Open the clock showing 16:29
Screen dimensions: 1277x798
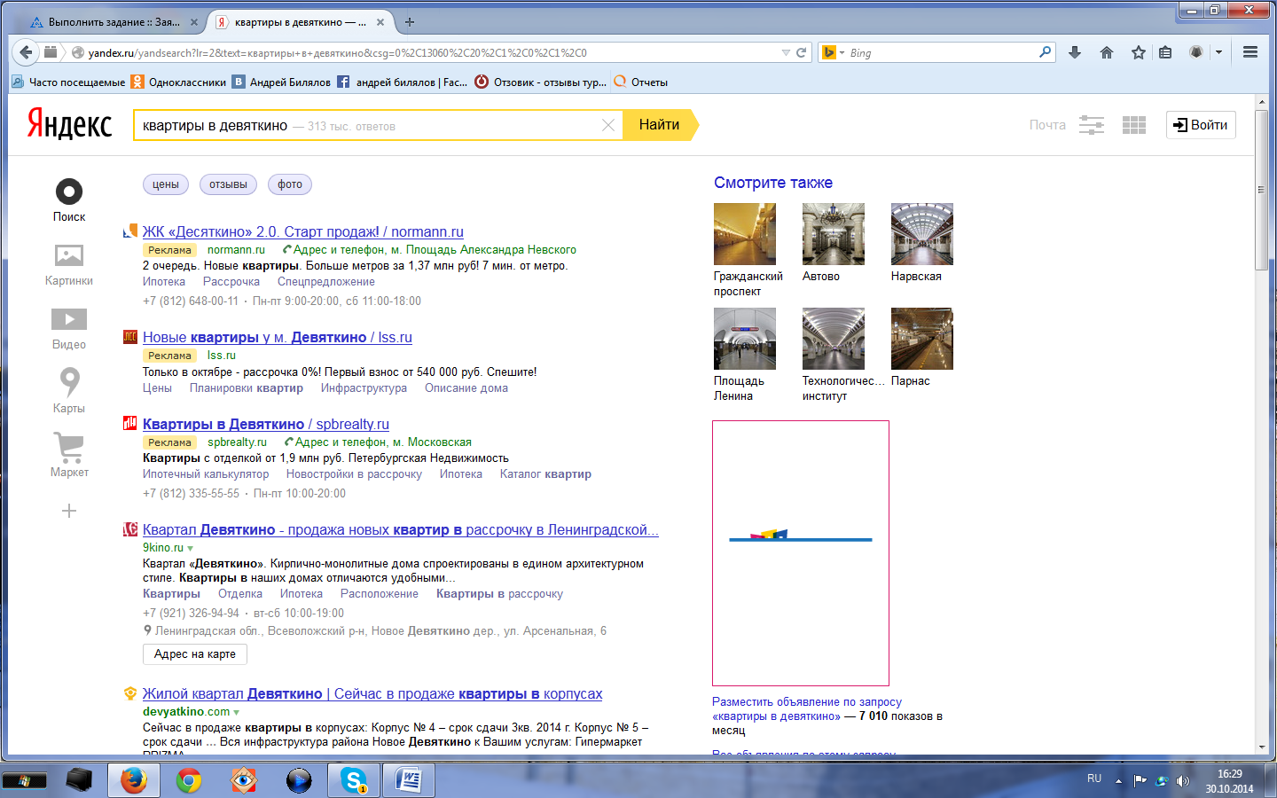pyautogui.click(x=1229, y=781)
